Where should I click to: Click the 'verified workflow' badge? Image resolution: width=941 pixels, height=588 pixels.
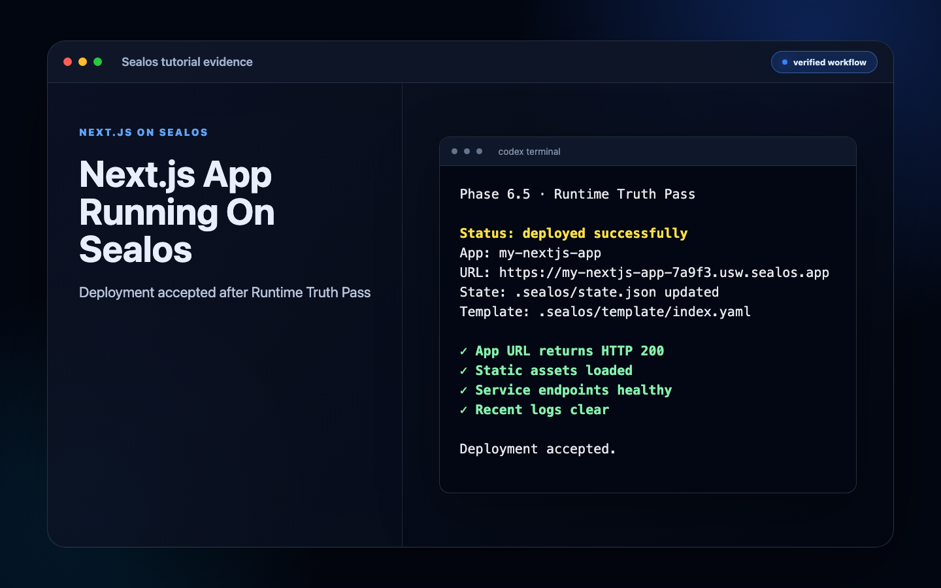[824, 62]
